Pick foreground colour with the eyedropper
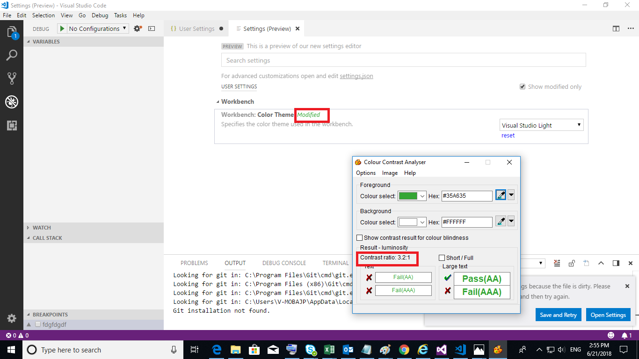This screenshot has width=639, height=359. pyautogui.click(x=501, y=195)
